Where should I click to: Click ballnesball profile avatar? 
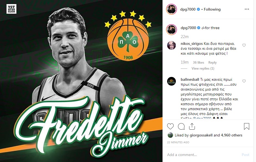click(171, 81)
